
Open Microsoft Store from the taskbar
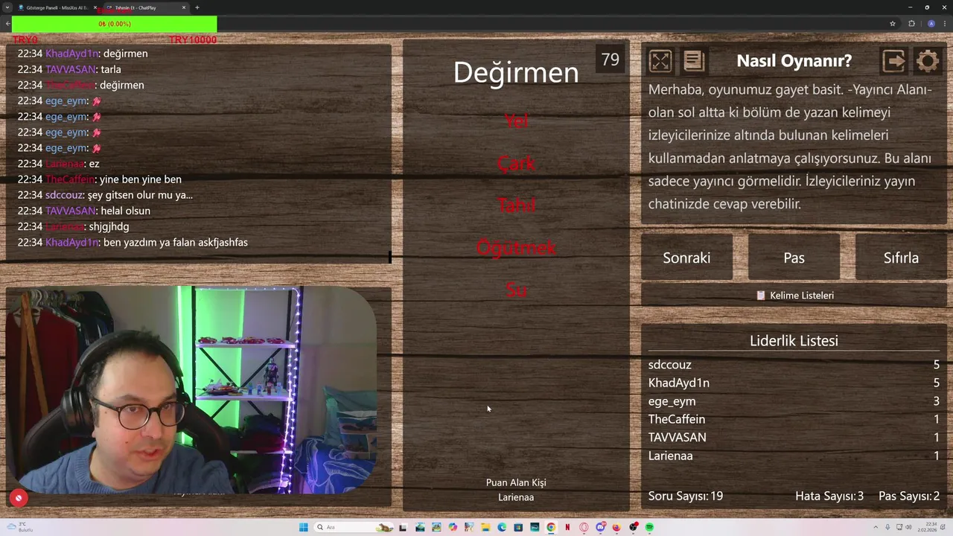point(518,527)
